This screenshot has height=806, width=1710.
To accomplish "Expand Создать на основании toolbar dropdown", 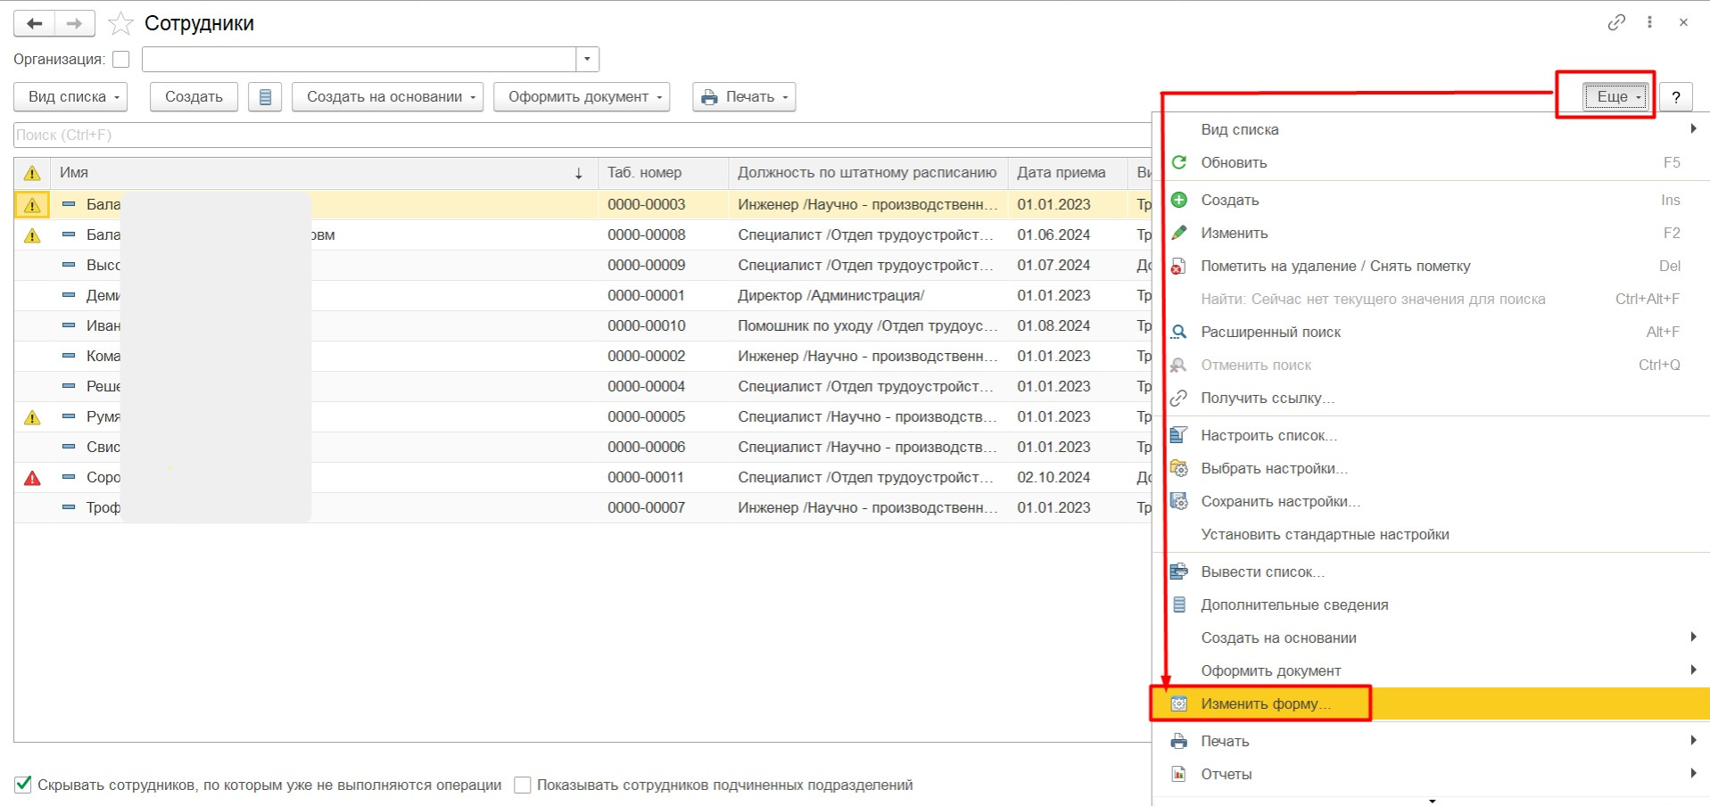I will pyautogui.click(x=387, y=97).
